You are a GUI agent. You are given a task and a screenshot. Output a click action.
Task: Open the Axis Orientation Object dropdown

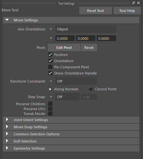[86, 29]
